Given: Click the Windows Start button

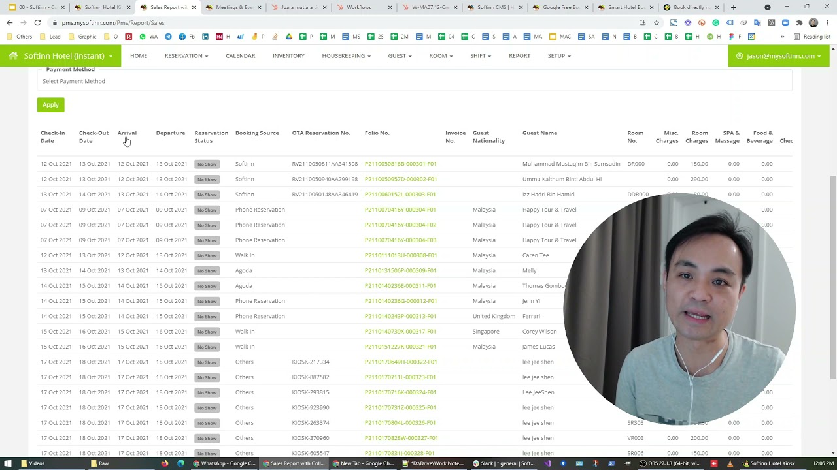Looking at the screenshot, I should point(8,463).
